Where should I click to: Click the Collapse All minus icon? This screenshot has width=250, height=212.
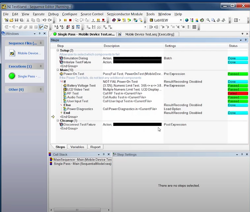[x=36, y=27]
